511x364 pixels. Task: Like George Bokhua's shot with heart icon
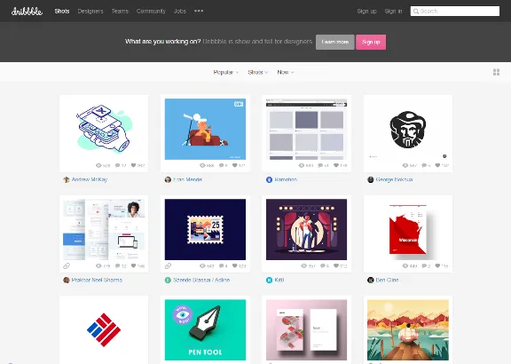pyautogui.click(x=437, y=165)
